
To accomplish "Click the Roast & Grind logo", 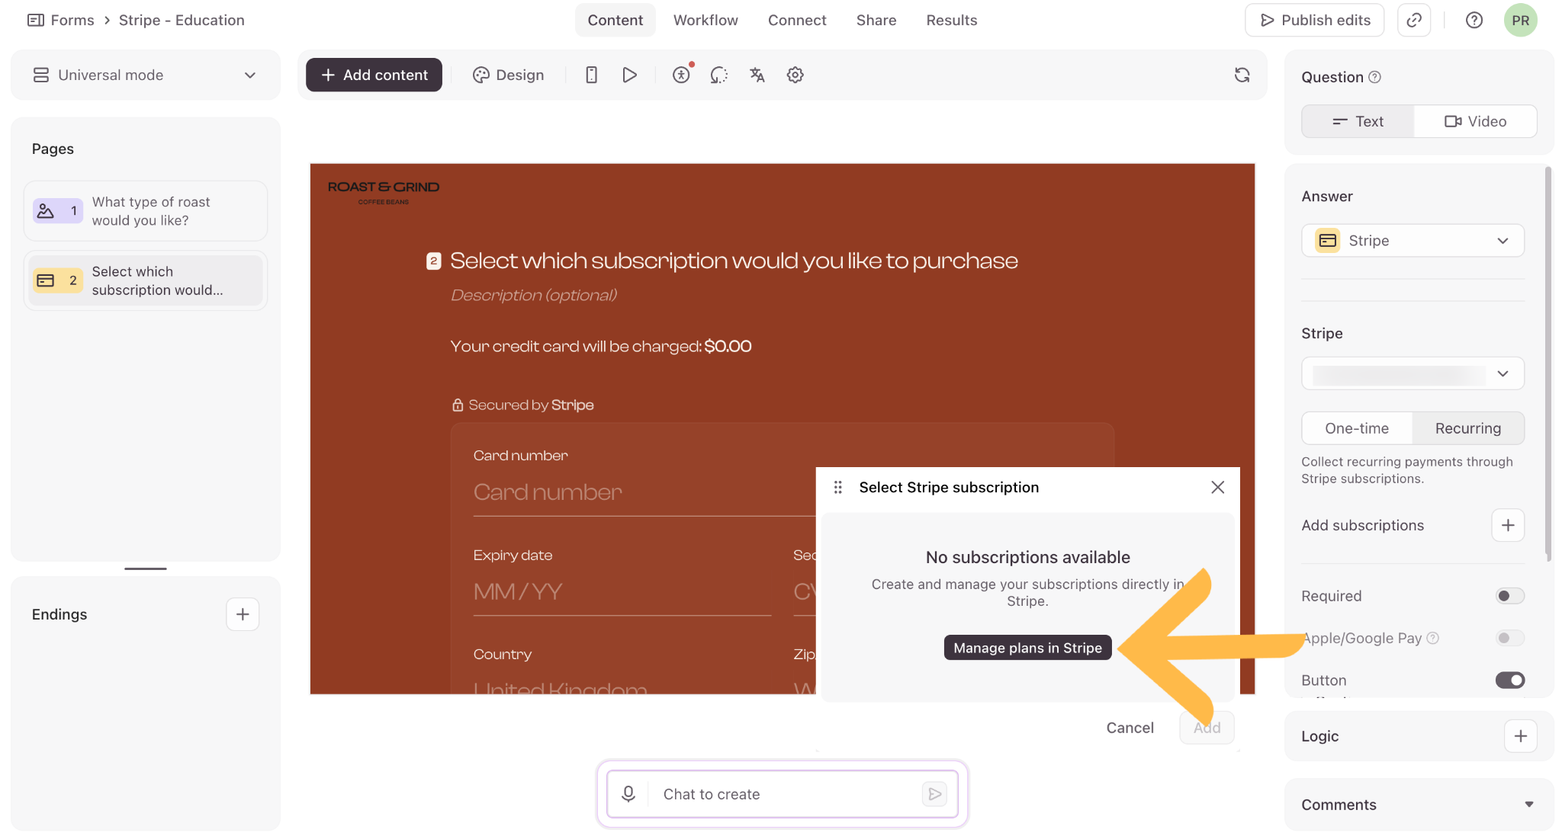I will pos(384,191).
